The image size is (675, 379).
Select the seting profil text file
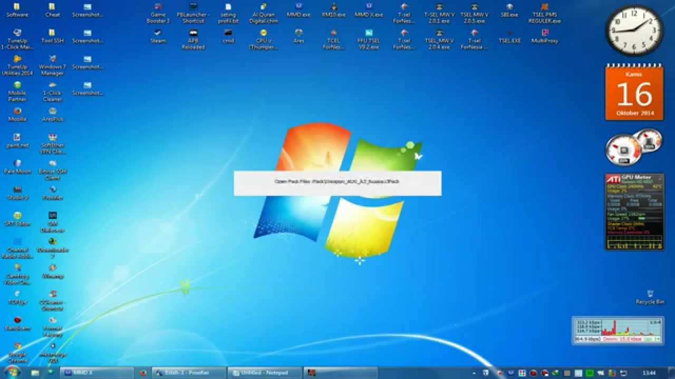(x=228, y=13)
